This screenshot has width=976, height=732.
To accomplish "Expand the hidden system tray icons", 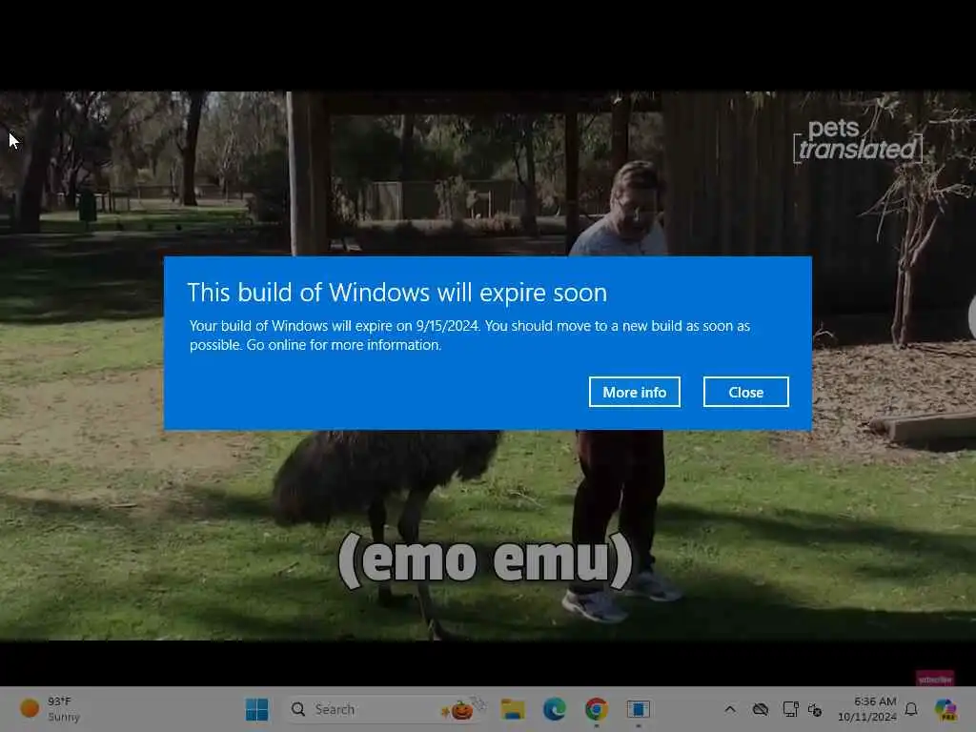I will click(x=730, y=709).
